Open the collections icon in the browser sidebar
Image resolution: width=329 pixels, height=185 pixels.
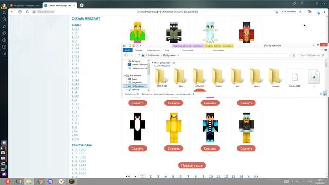(4, 33)
